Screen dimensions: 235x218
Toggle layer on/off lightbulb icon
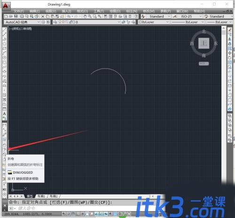[60, 22]
